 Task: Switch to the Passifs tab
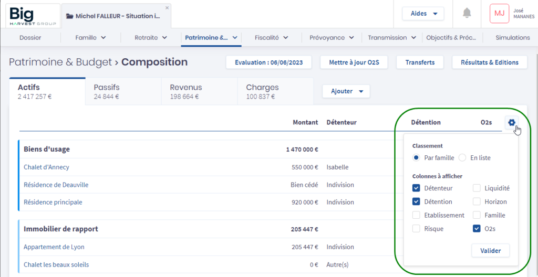click(x=123, y=91)
